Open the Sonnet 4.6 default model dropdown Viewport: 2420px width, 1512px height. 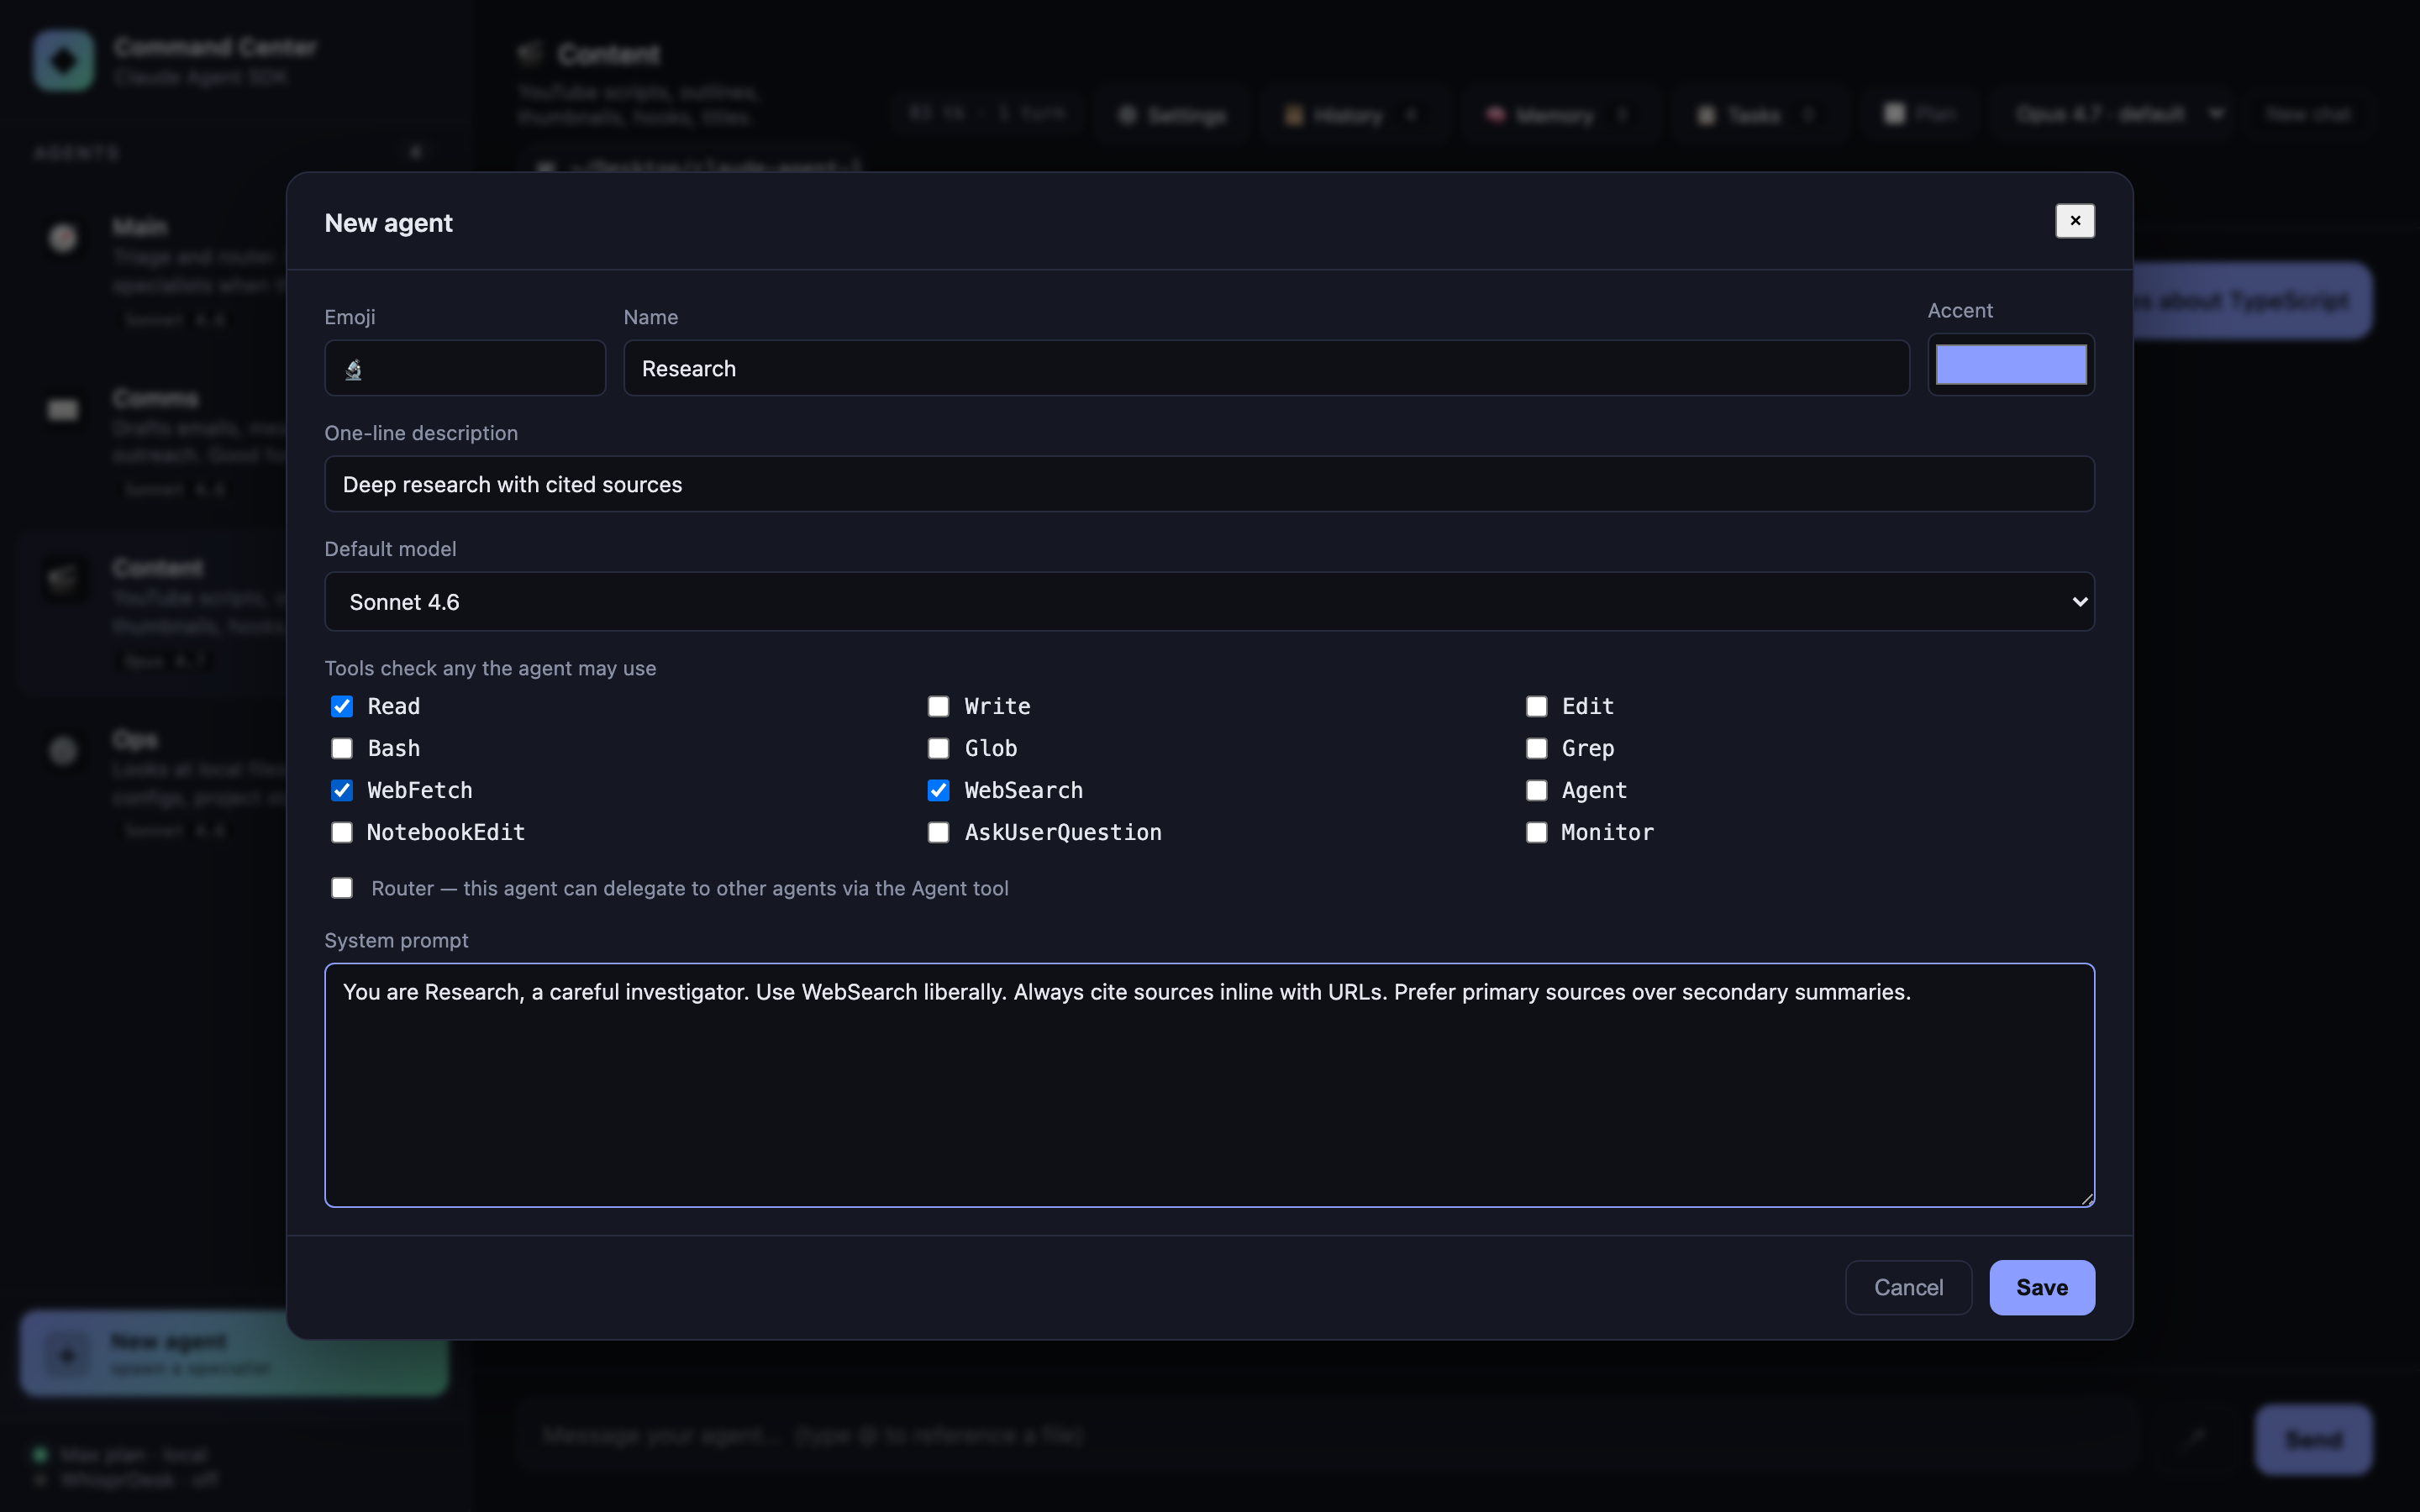point(1208,601)
